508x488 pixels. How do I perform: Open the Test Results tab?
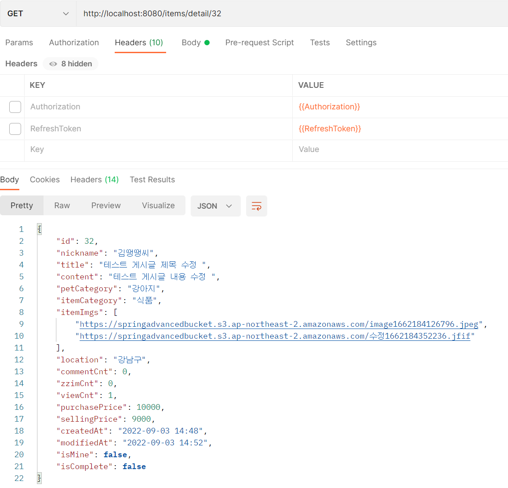coord(152,180)
